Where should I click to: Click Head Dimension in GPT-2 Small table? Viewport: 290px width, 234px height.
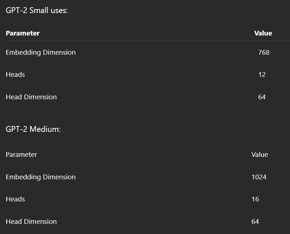click(31, 97)
